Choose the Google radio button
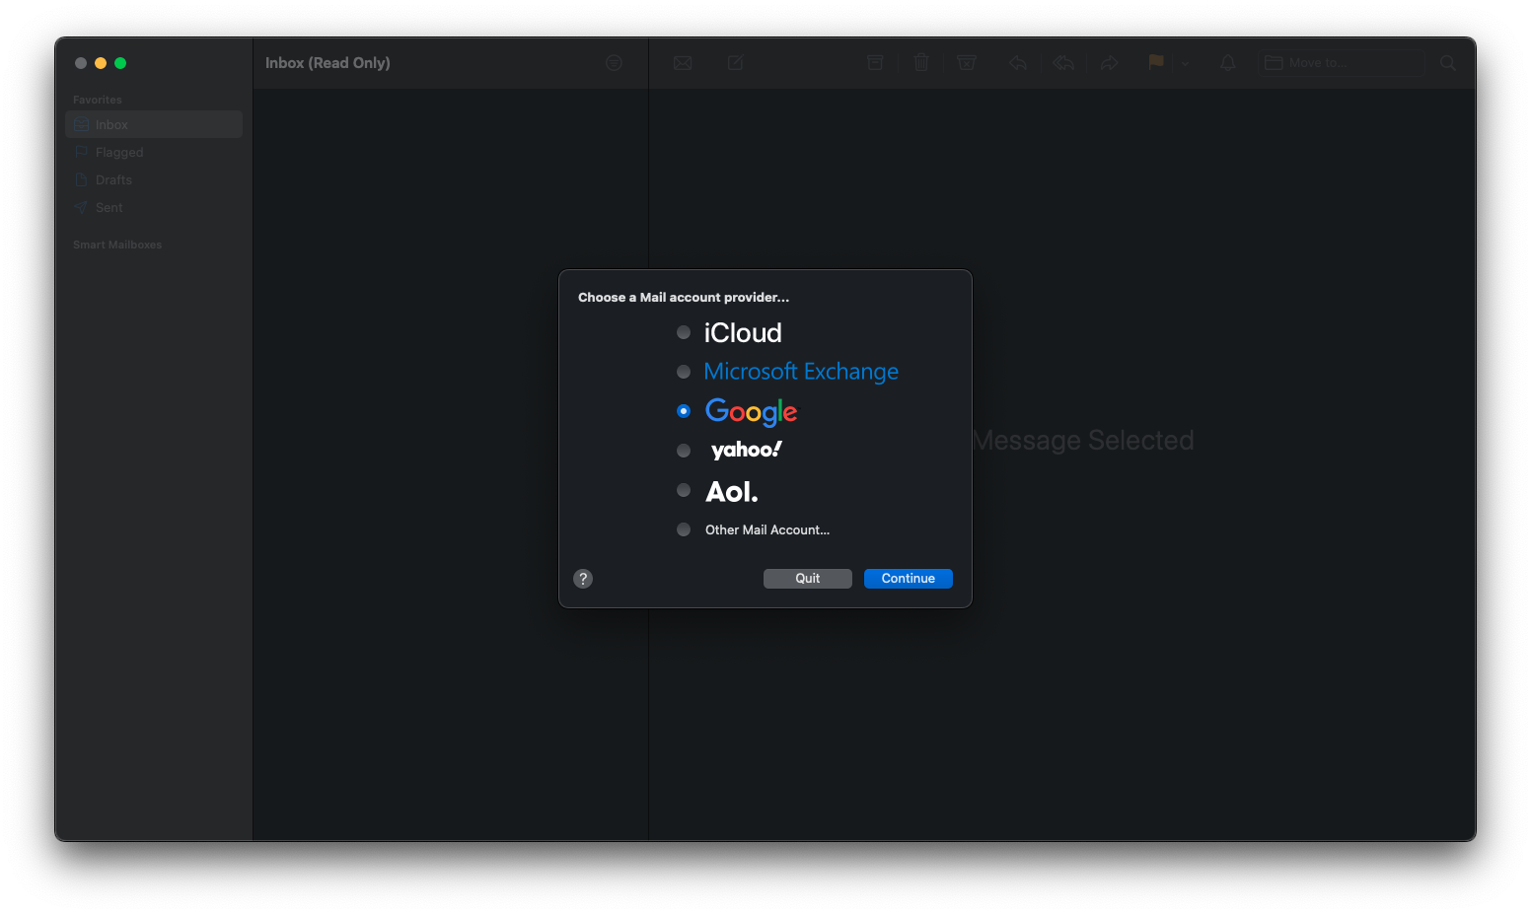This screenshot has width=1531, height=914. click(x=684, y=411)
